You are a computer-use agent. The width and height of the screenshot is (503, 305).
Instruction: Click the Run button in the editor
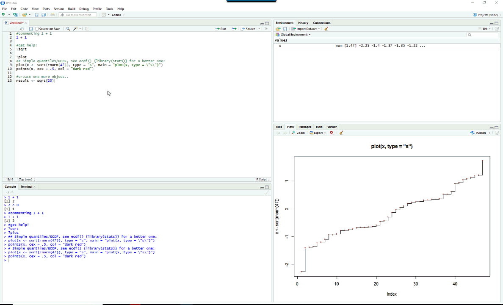tap(221, 29)
